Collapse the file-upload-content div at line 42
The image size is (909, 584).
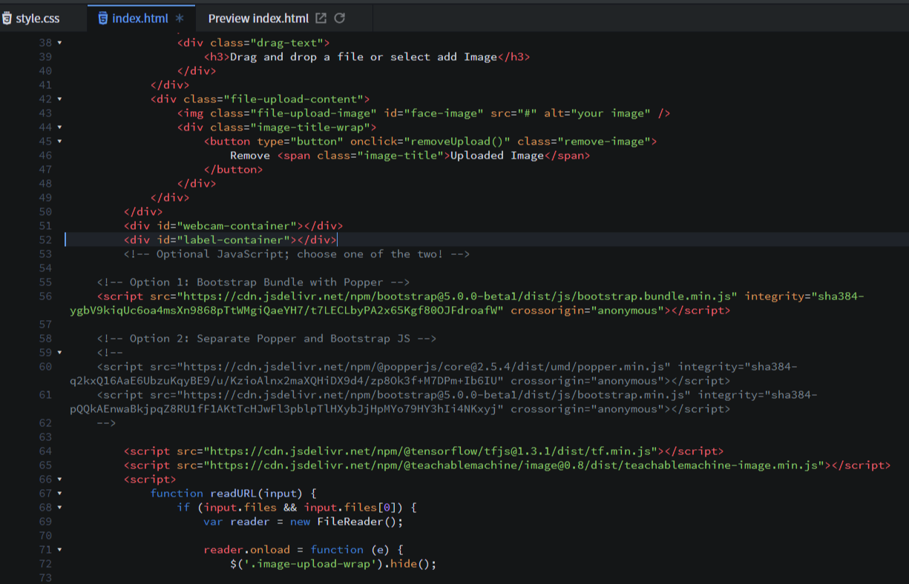click(59, 99)
